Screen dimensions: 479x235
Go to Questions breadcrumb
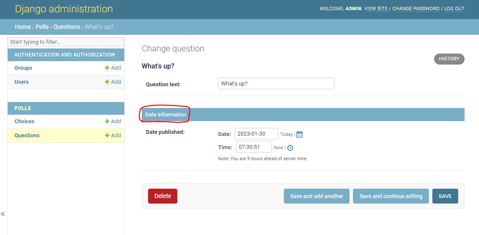point(67,27)
